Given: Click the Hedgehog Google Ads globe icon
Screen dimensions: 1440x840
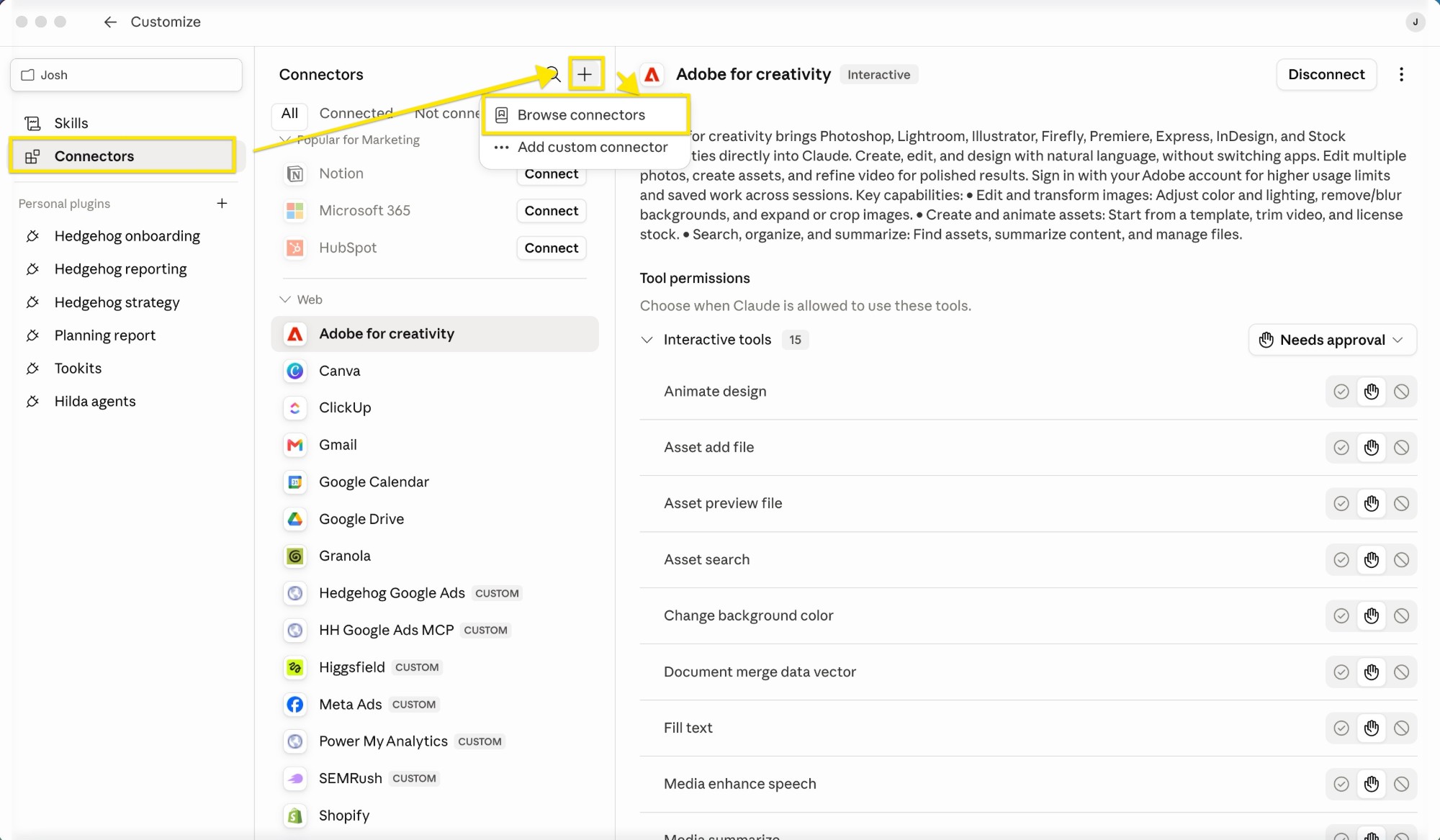Looking at the screenshot, I should coord(295,593).
